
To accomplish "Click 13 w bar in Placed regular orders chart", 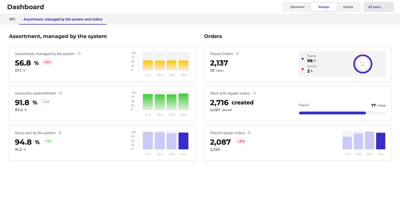I will point(369,140).
